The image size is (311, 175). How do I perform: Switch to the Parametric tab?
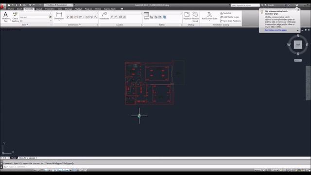pos(50,9)
